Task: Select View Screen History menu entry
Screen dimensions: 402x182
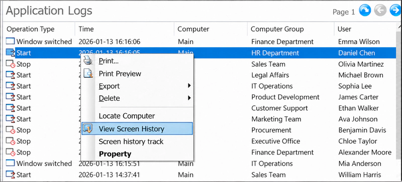Action: (x=137, y=128)
